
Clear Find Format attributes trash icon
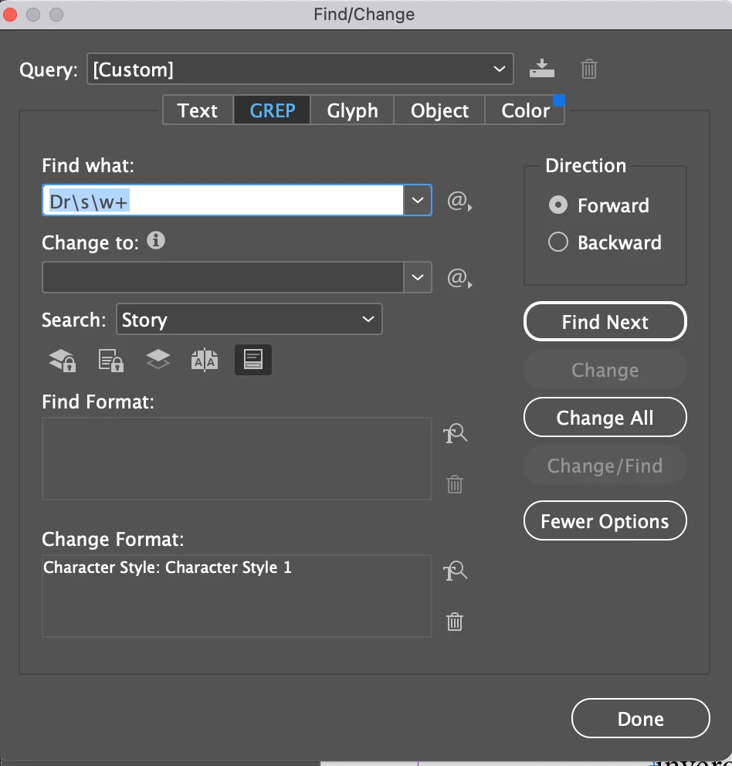pyautogui.click(x=455, y=485)
